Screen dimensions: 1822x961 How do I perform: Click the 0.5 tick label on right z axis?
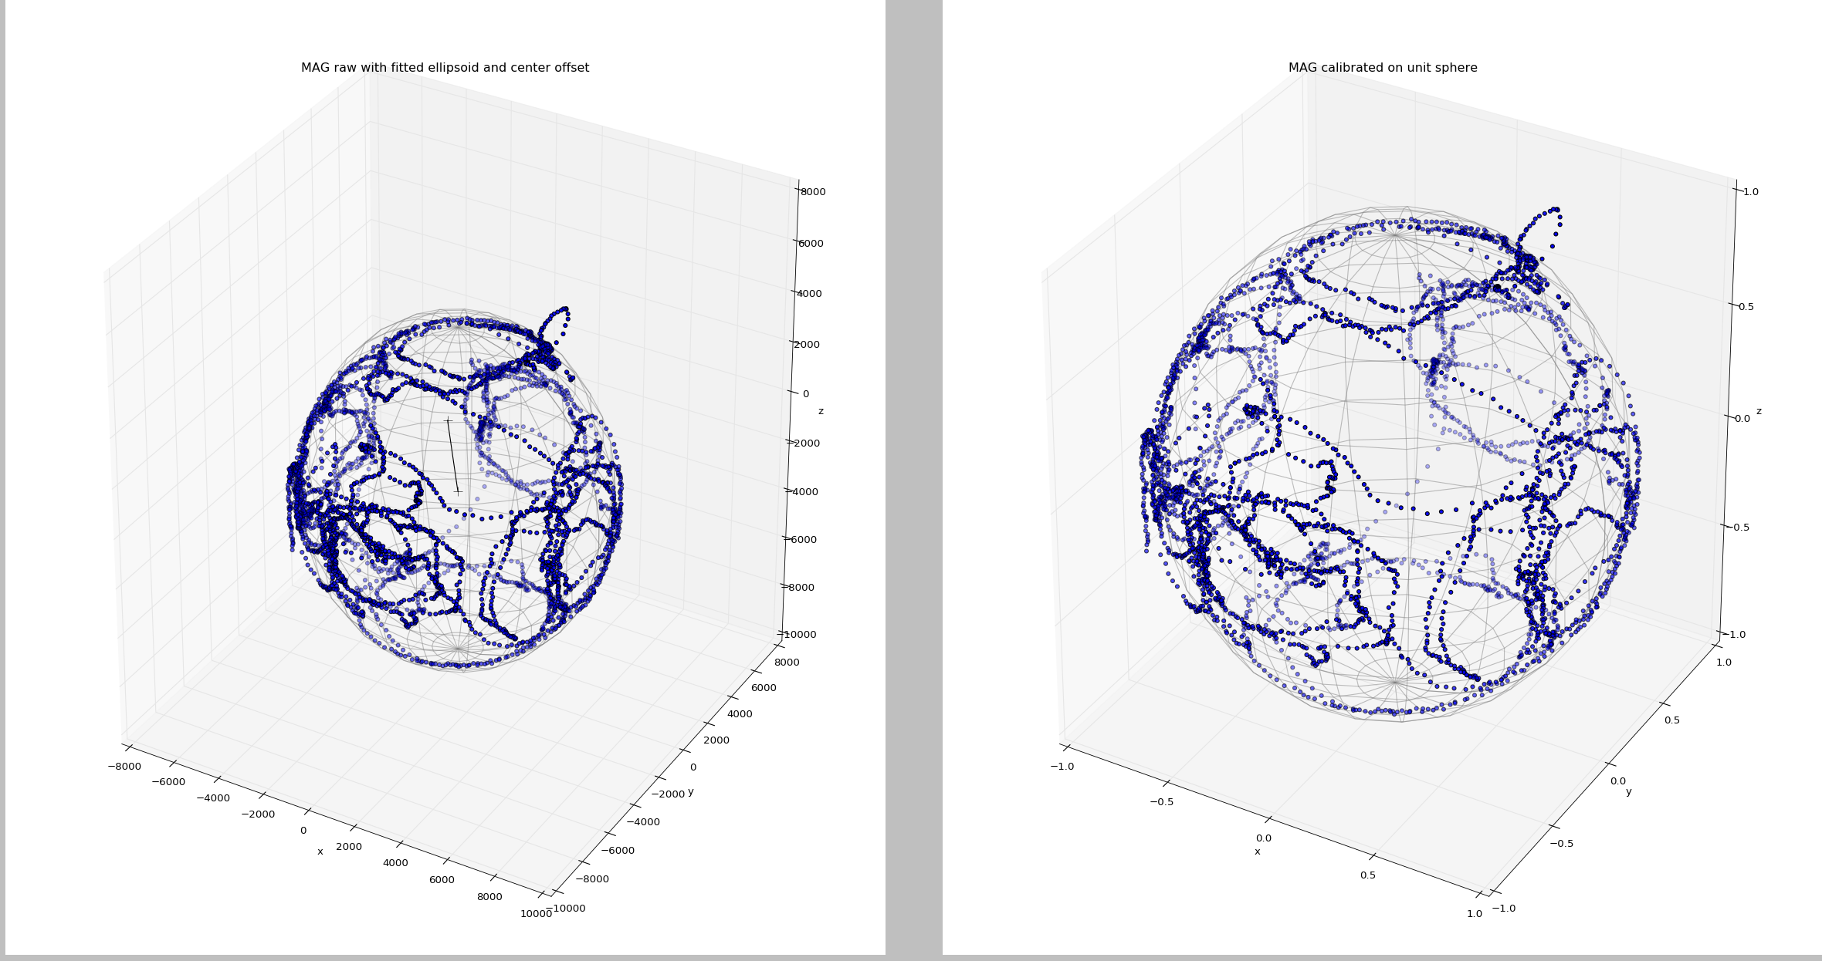pyautogui.click(x=1746, y=306)
